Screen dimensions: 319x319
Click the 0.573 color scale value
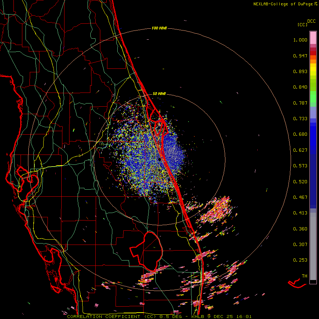(300, 166)
